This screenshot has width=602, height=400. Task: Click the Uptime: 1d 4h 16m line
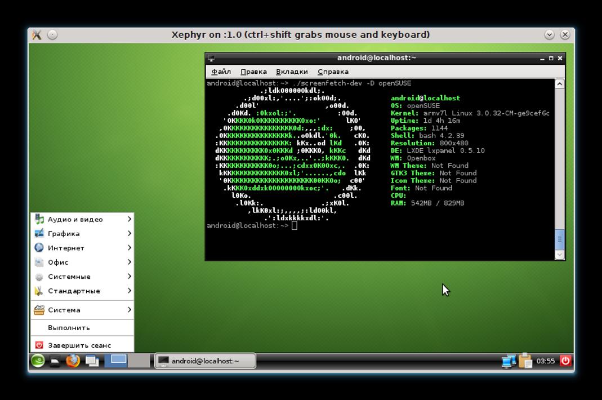pyautogui.click(x=425, y=121)
